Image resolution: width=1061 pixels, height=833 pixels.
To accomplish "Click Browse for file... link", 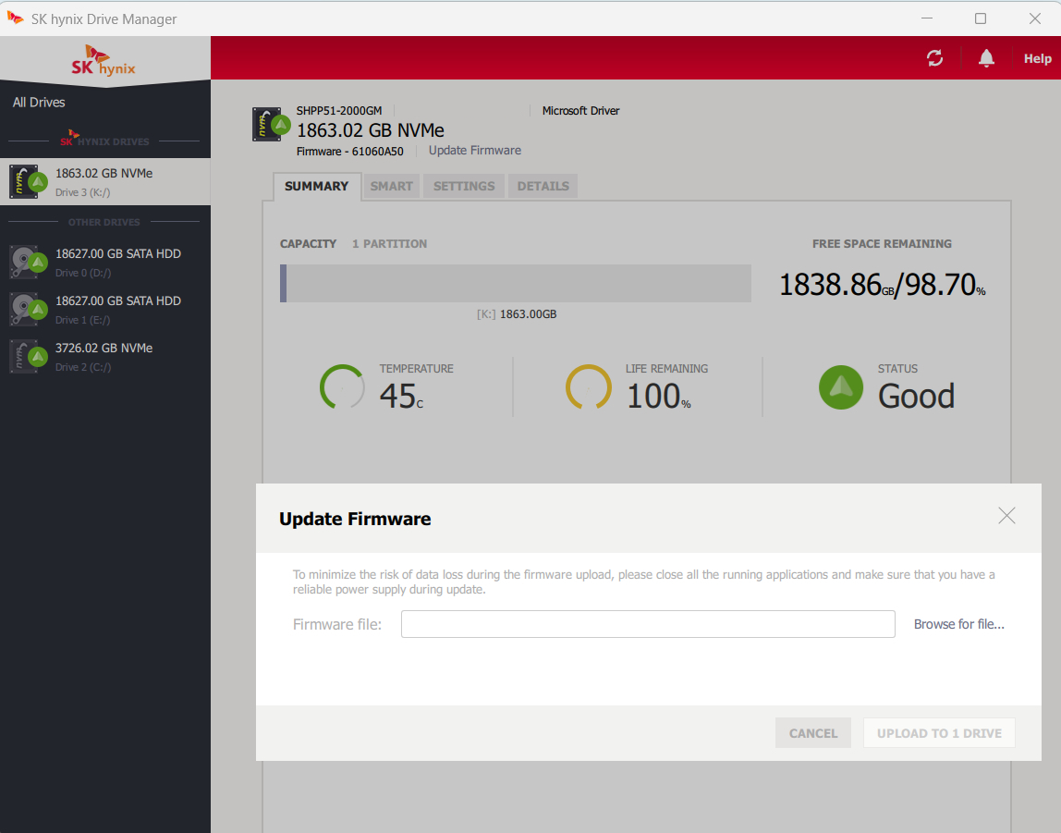I will click(958, 624).
